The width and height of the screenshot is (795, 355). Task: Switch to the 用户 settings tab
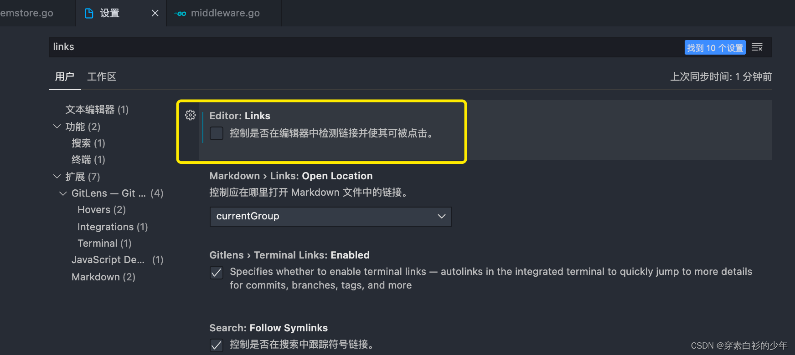point(65,76)
